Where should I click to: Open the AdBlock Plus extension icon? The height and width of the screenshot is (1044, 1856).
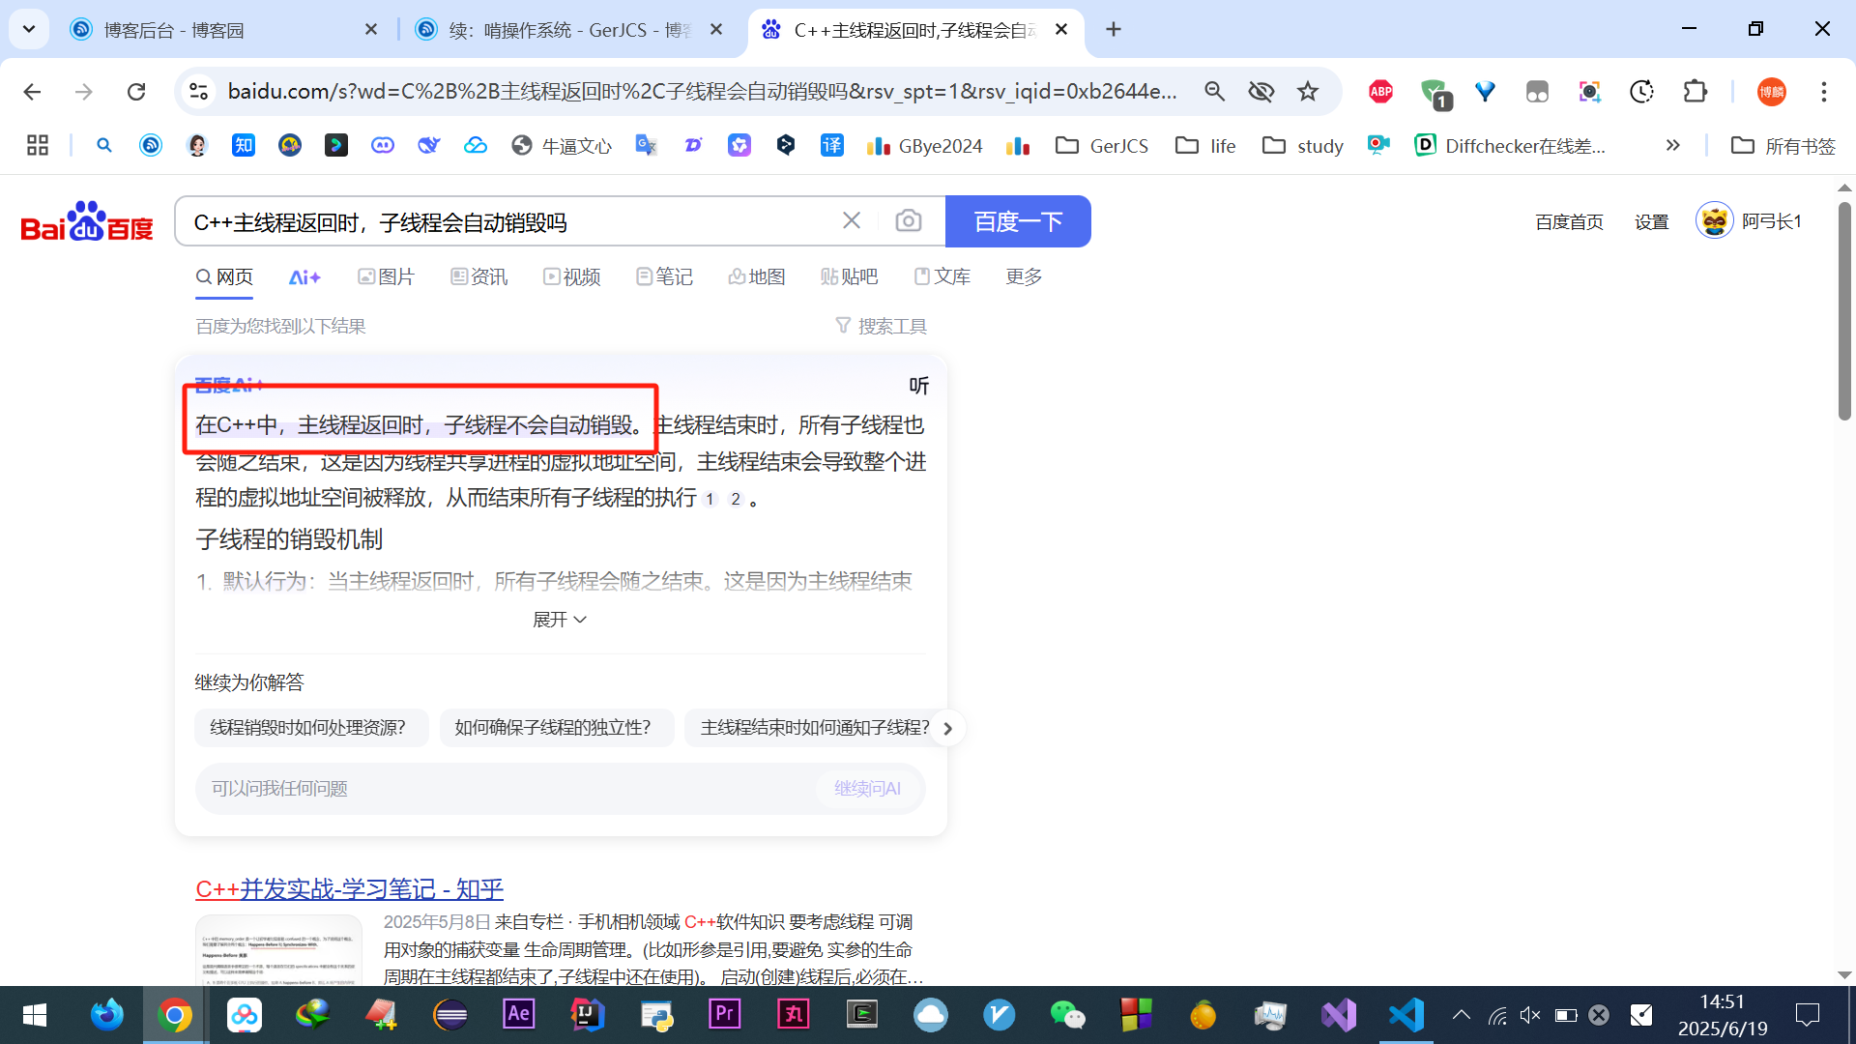[1380, 92]
